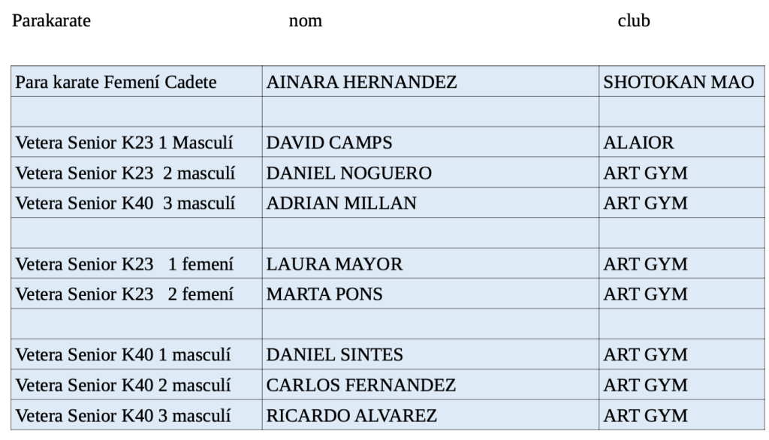This screenshot has width=769, height=440.
Task: Click the 'Vetera Senior K23 1 femení' cell
Action: tap(125, 264)
